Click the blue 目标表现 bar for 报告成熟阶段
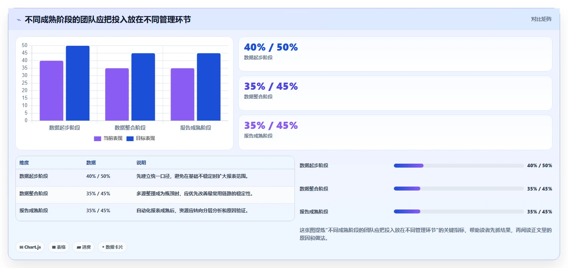 [209, 87]
